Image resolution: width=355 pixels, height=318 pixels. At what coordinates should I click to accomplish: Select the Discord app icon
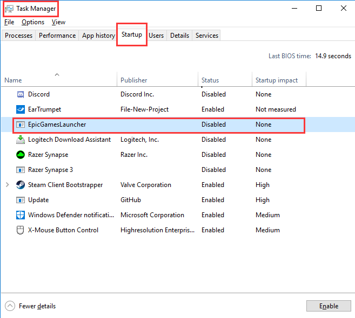(21, 94)
